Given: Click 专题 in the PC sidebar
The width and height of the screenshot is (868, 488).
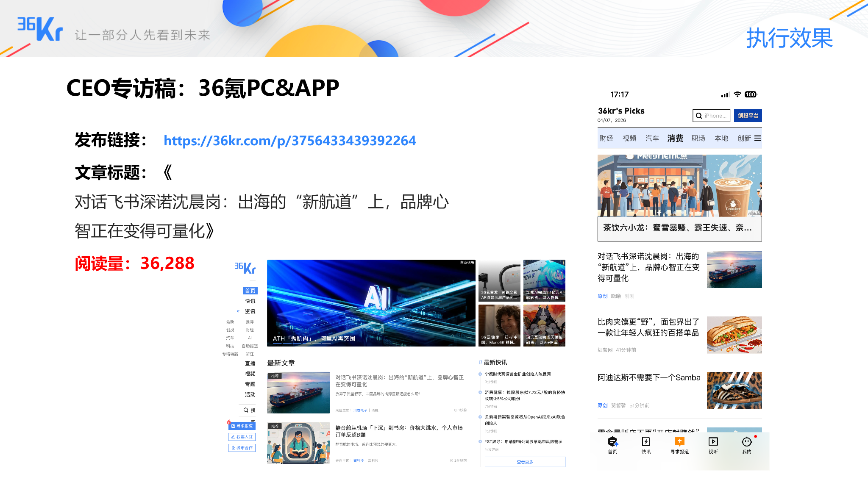Looking at the screenshot, I should tap(250, 384).
